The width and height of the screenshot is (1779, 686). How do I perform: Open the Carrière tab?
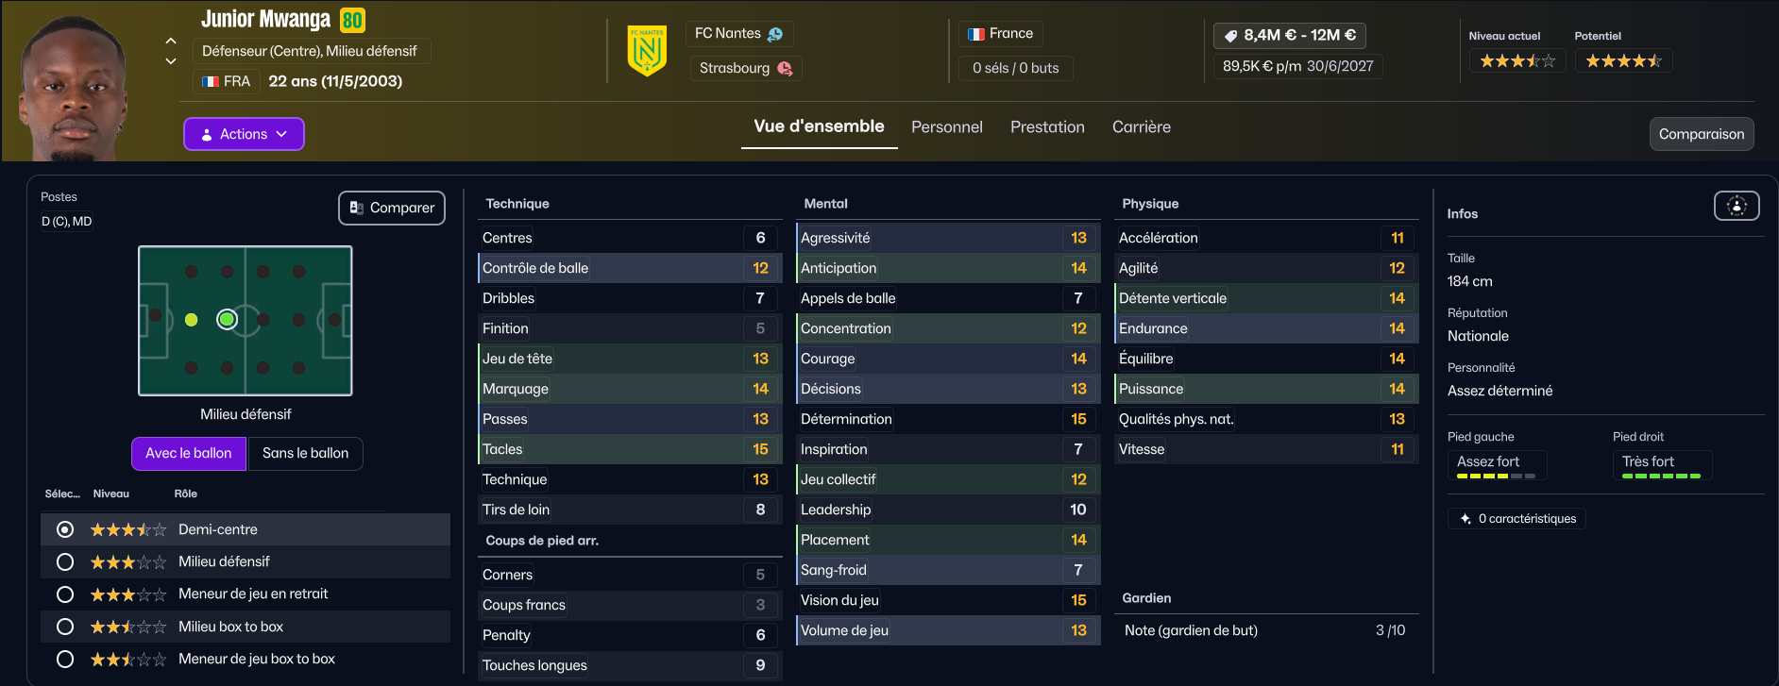[1141, 126]
